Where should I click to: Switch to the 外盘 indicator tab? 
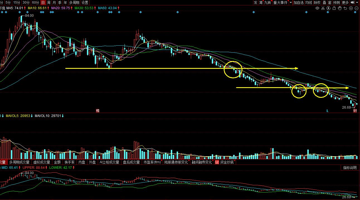92,162
